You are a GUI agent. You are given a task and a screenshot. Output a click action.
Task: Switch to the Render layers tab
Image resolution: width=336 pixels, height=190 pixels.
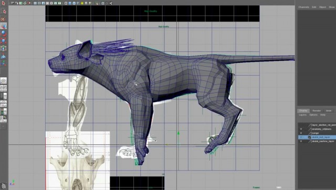pos(317,111)
